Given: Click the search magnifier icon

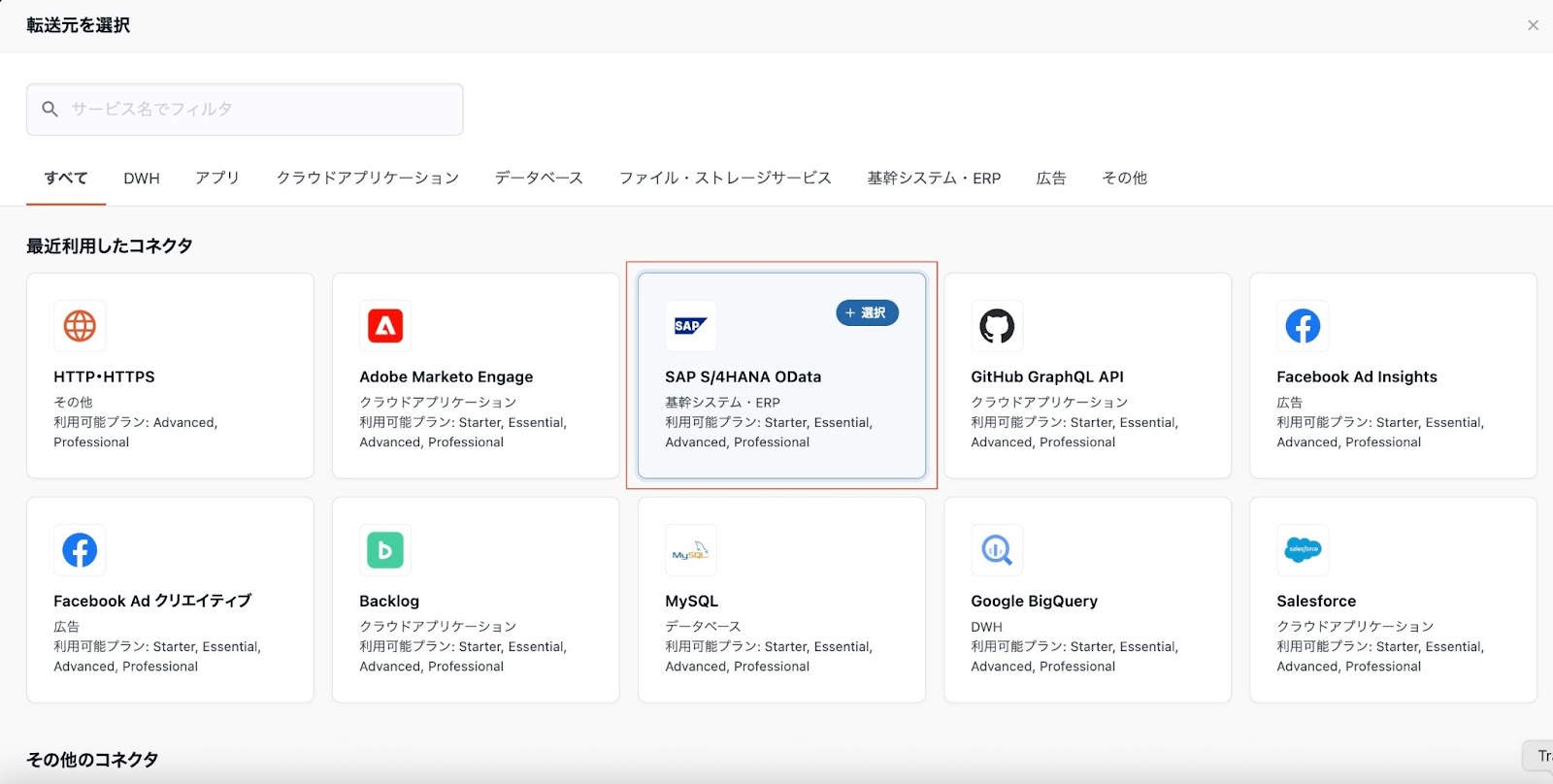Looking at the screenshot, I should click(50, 110).
